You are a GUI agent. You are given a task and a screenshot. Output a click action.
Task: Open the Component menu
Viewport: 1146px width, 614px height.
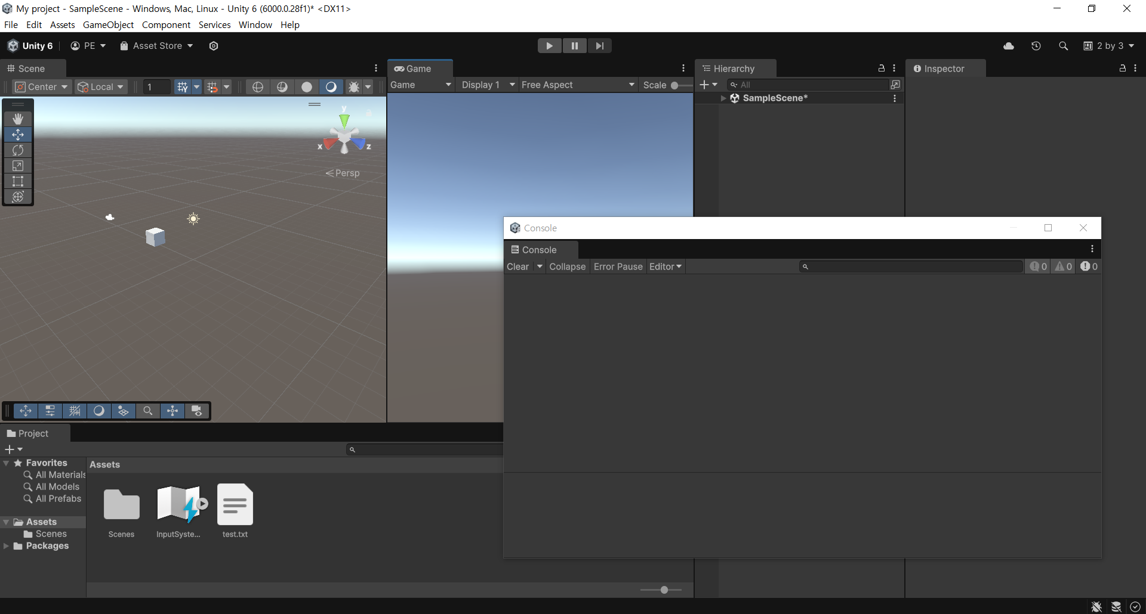(x=166, y=25)
